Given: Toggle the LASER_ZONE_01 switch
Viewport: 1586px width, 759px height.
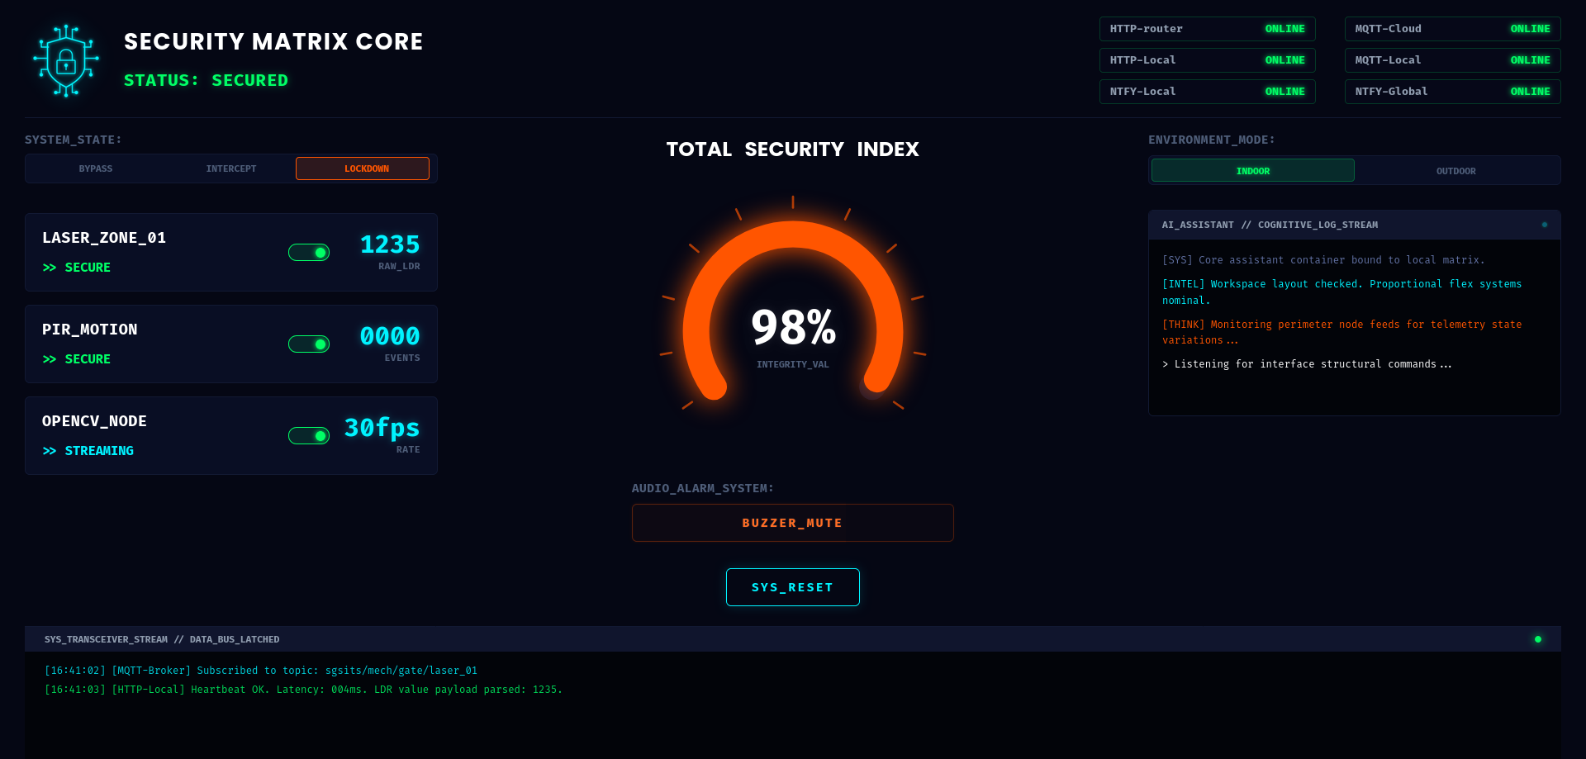Looking at the screenshot, I should point(309,253).
